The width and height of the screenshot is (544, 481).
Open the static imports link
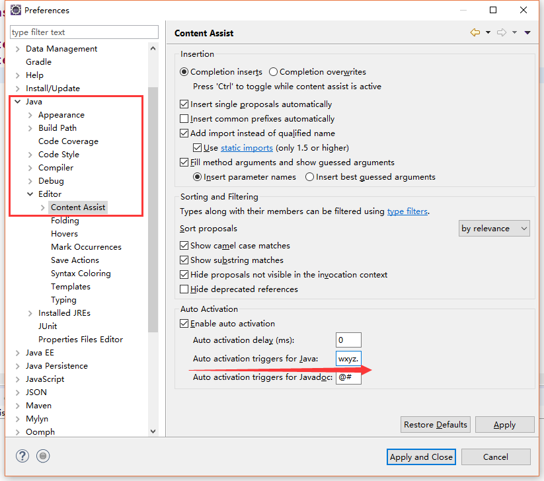point(247,148)
